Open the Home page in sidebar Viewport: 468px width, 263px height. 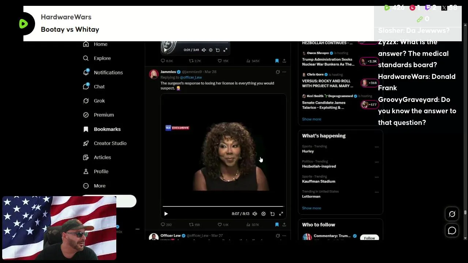click(95, 44)
